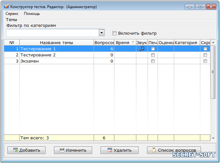Open the Сервис menu

coord(12,14)
